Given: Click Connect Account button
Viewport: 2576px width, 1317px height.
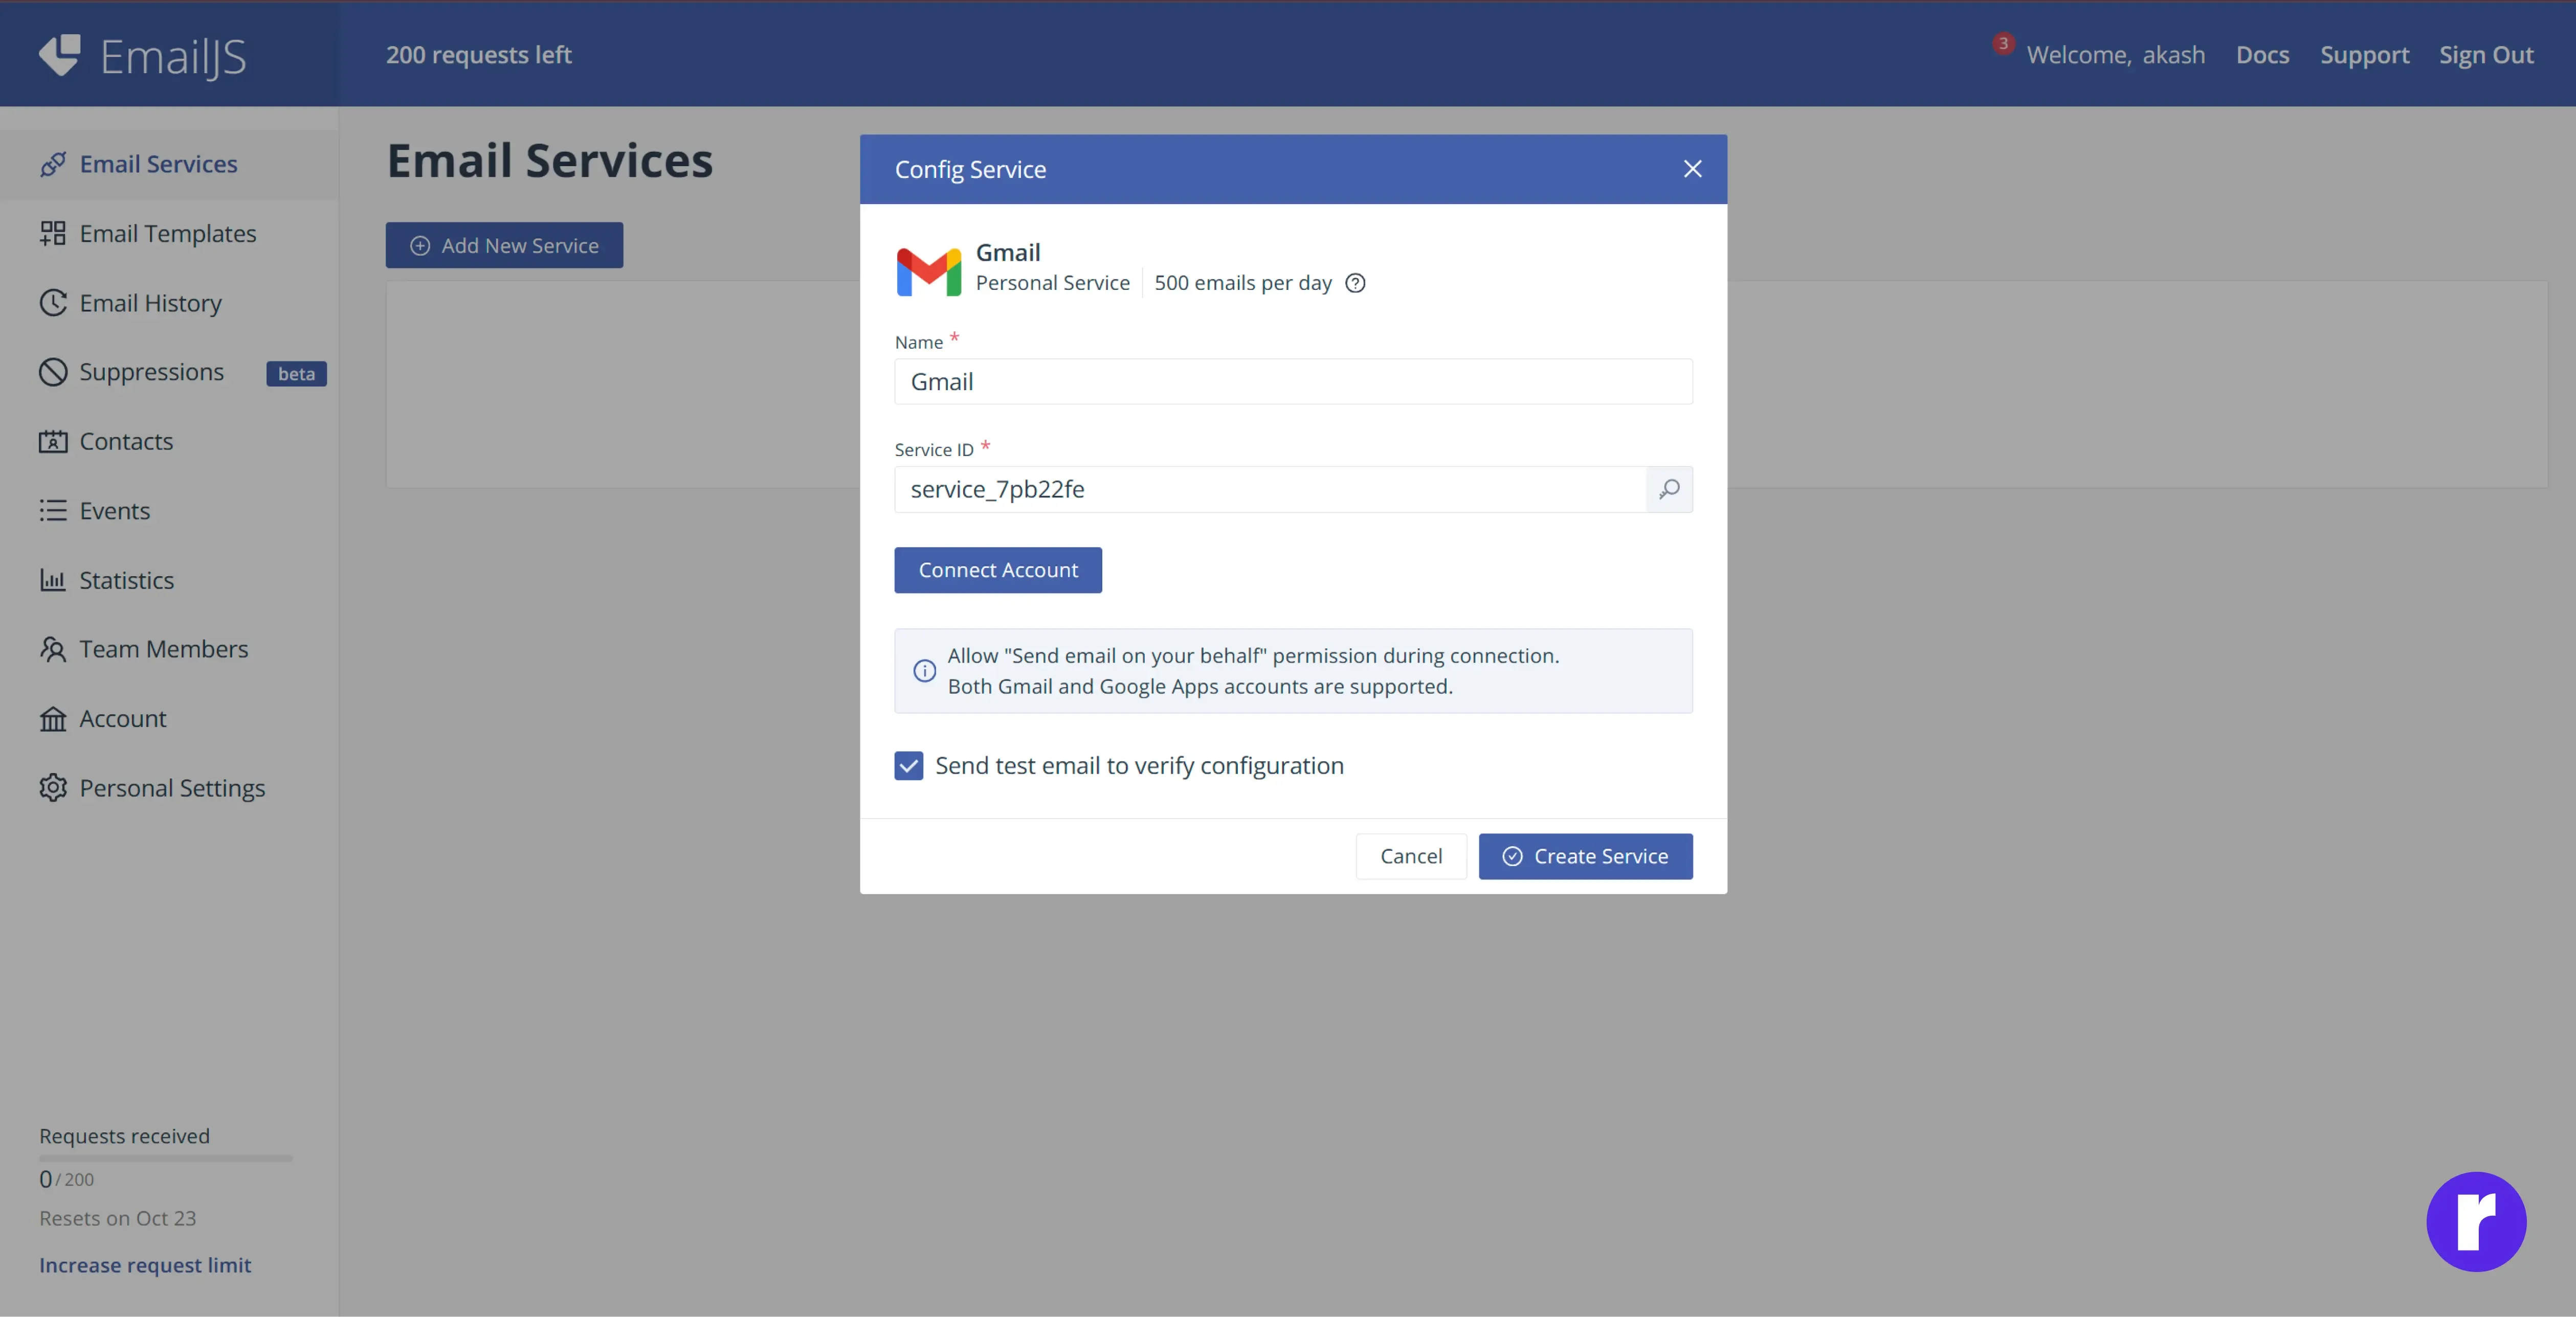Looking at the screenshot, I should pyautogui.click(x=998, y=570).
